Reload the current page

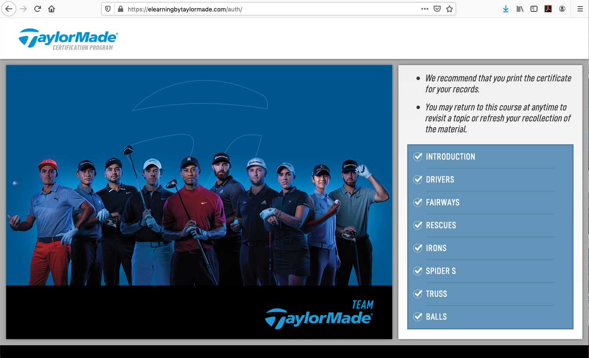[x=38, y=9]
